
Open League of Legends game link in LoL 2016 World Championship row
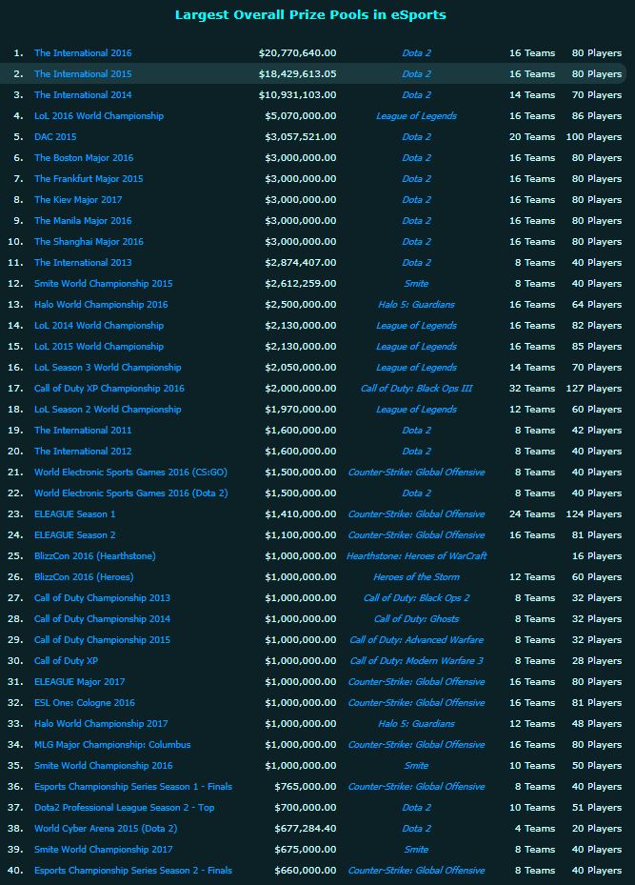416,115
